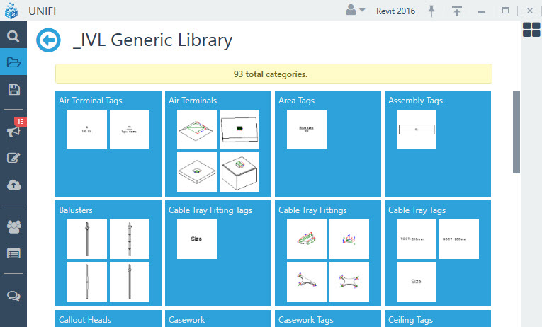542x327 pixels.
Task: Toggle the dock-to-top arrow icon
Action: click(457, 11)
